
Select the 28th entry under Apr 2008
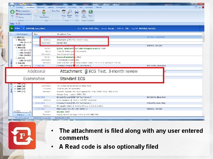tap(25, 60)
